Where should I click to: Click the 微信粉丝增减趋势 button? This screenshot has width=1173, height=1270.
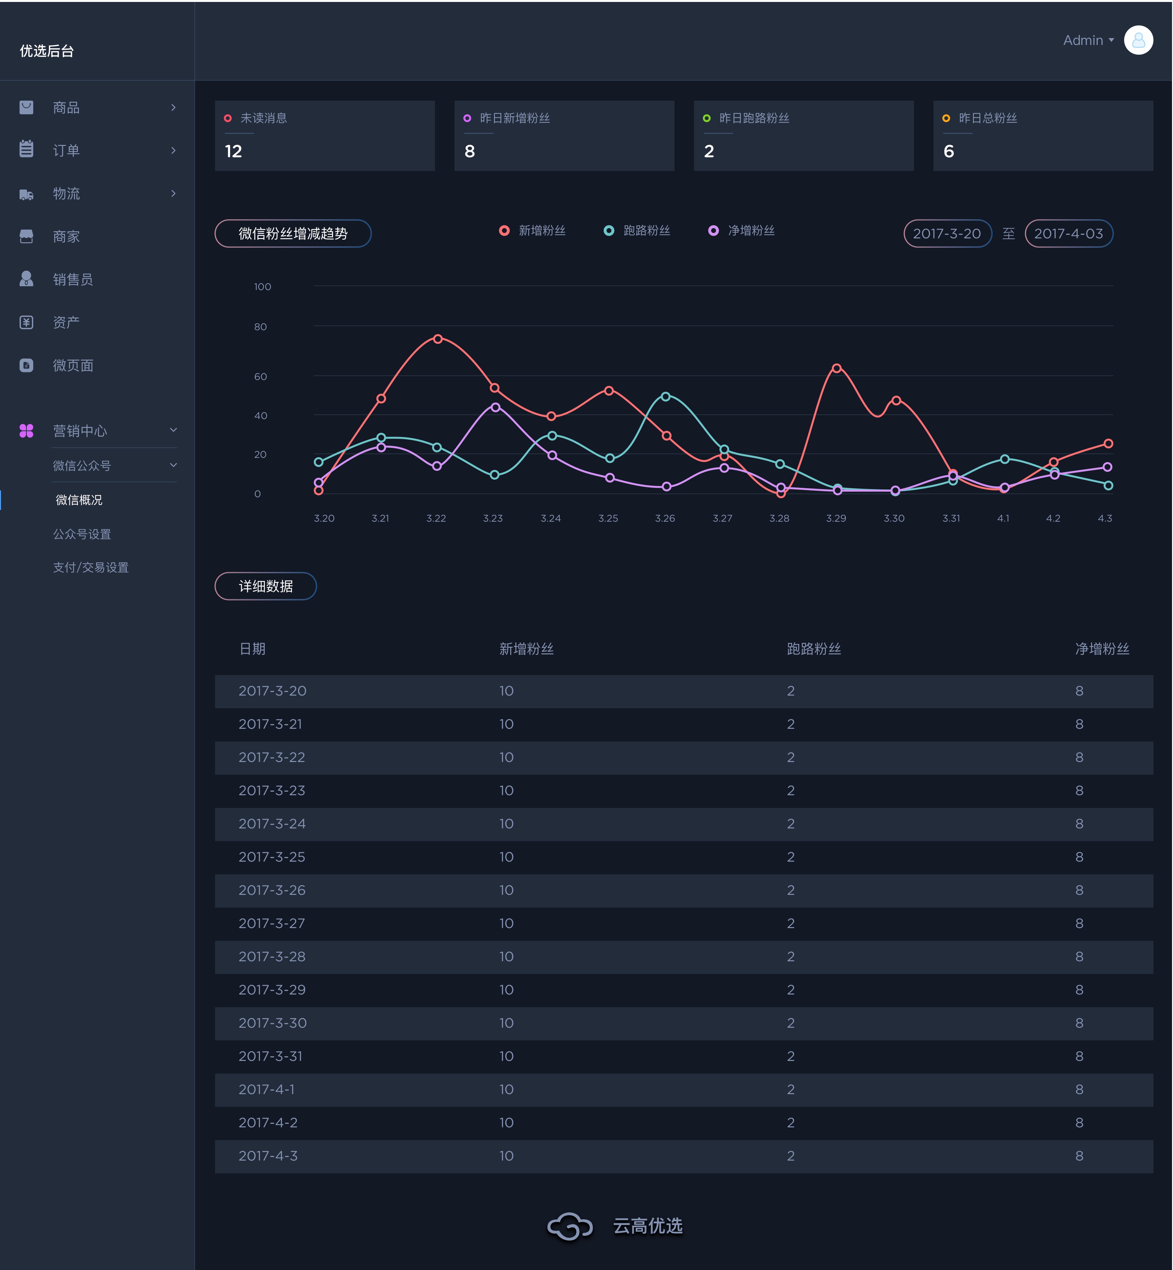tap(293, 233)
